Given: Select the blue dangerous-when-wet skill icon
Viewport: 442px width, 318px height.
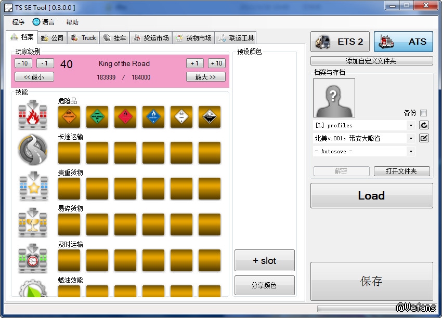Looking at the screenshot, I should coord(153,117).
